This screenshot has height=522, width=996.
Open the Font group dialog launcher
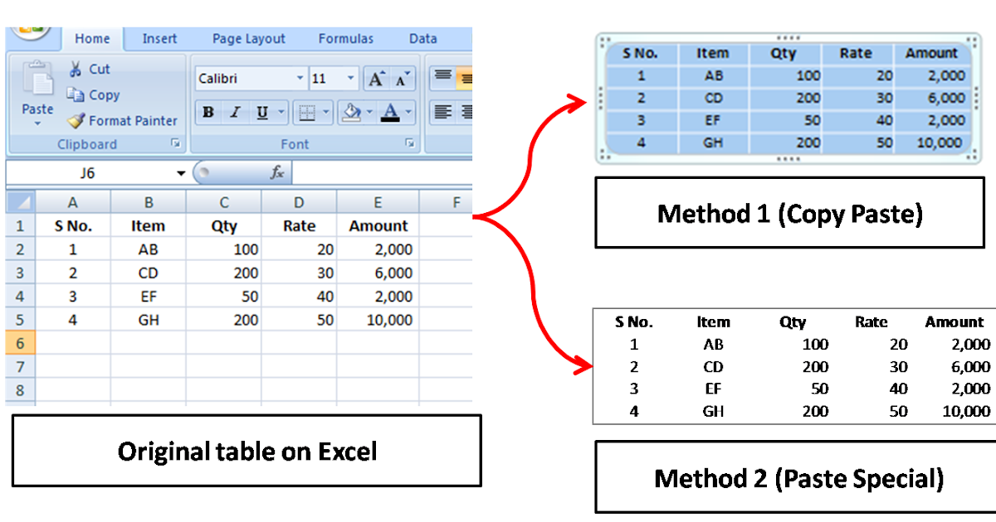[411, 143]
